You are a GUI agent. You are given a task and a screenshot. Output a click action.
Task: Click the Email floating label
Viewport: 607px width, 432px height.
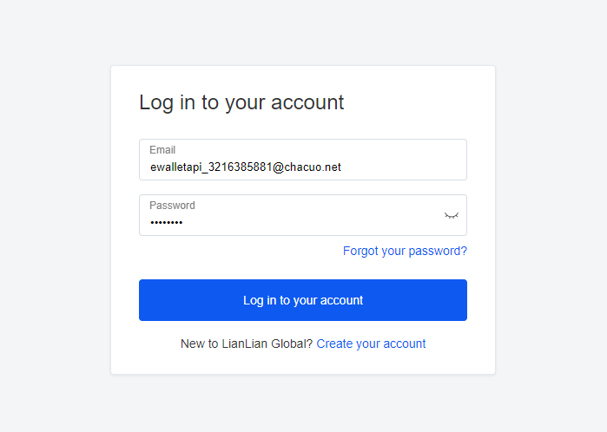(162, 150)
